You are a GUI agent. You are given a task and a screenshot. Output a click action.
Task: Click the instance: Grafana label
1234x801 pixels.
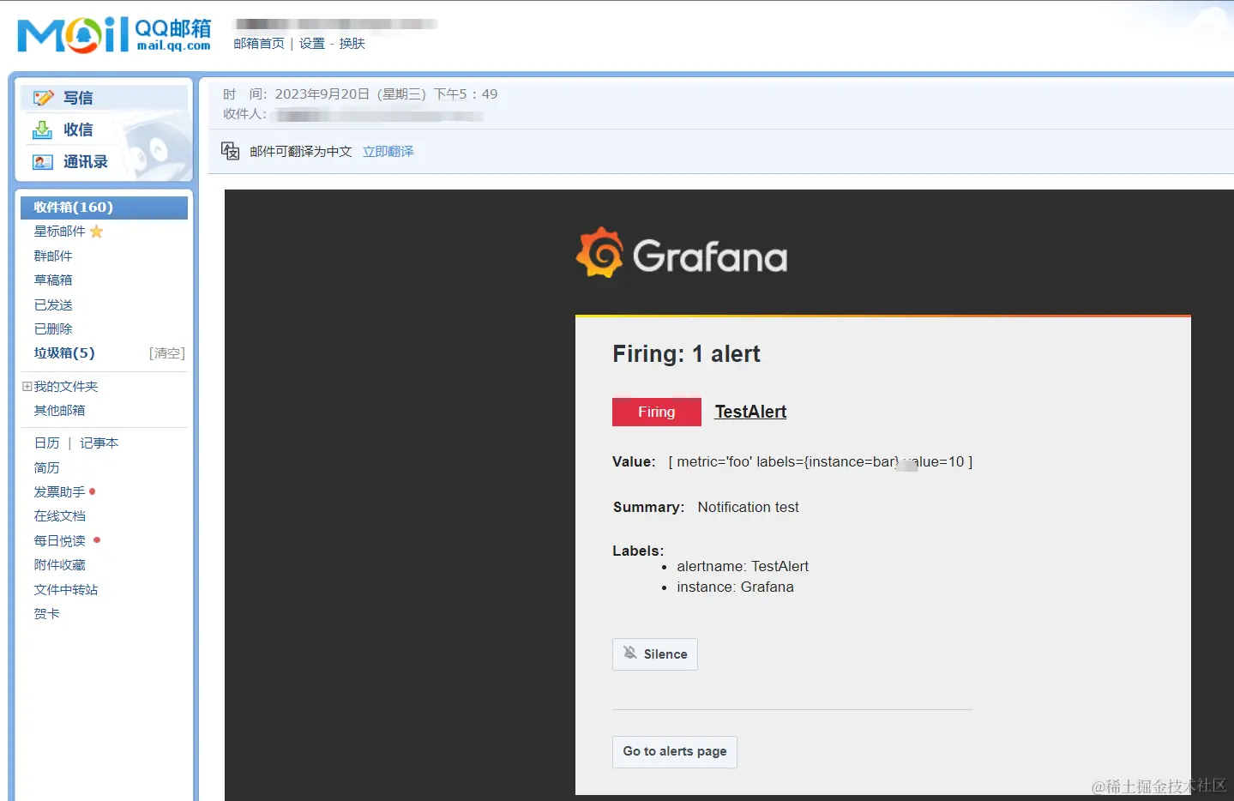735,587
